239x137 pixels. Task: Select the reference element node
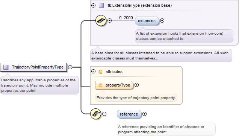[129, 114]
